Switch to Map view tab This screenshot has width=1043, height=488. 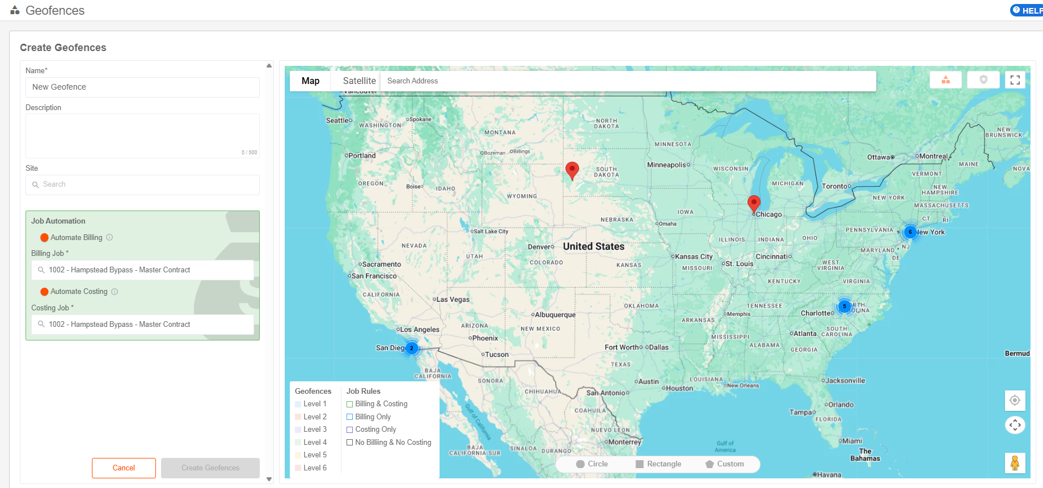click(310, 81)
